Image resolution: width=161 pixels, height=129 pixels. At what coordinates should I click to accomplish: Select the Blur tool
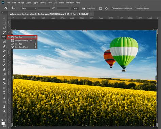4,79
